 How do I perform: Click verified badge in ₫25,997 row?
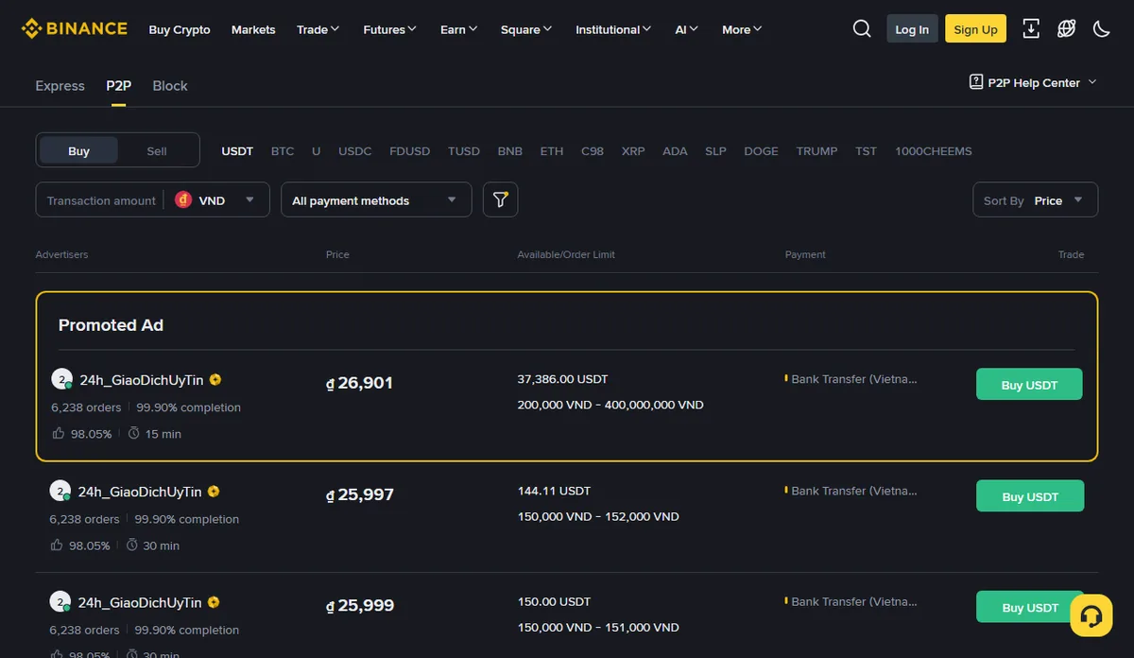pyautogui.click(x=214, y=492)
